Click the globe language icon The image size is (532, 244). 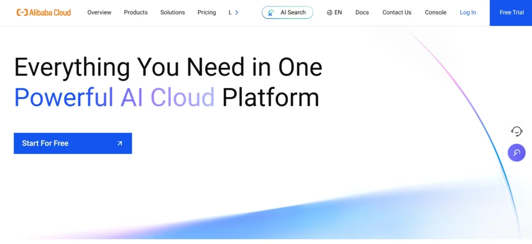pyautogui.click(x=329, y=12)
